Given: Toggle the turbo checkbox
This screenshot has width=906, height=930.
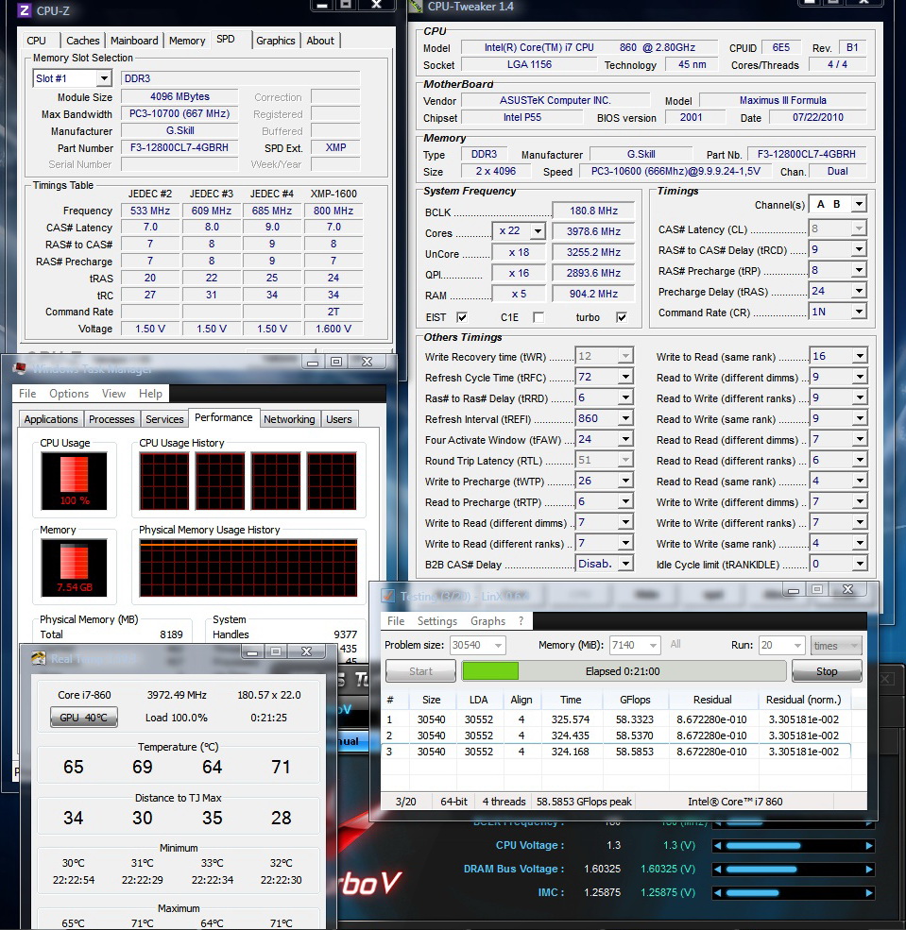Looking at the screenshot, I should (x=622, y=317).
